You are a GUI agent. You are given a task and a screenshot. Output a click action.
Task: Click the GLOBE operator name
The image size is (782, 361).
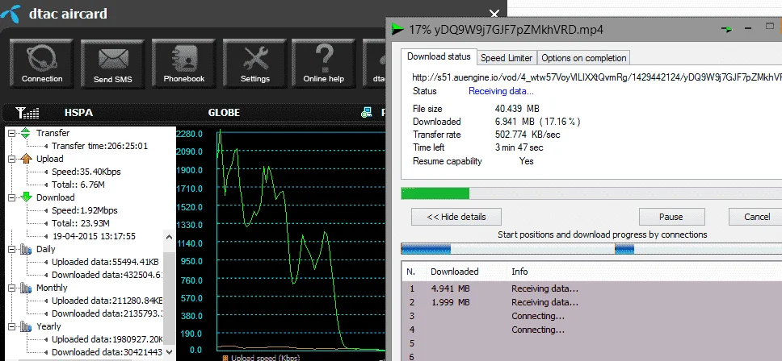click(224, 113)
